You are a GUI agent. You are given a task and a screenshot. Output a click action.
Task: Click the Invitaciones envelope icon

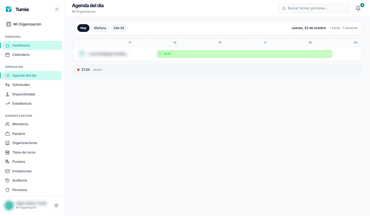tap(7, 171)
